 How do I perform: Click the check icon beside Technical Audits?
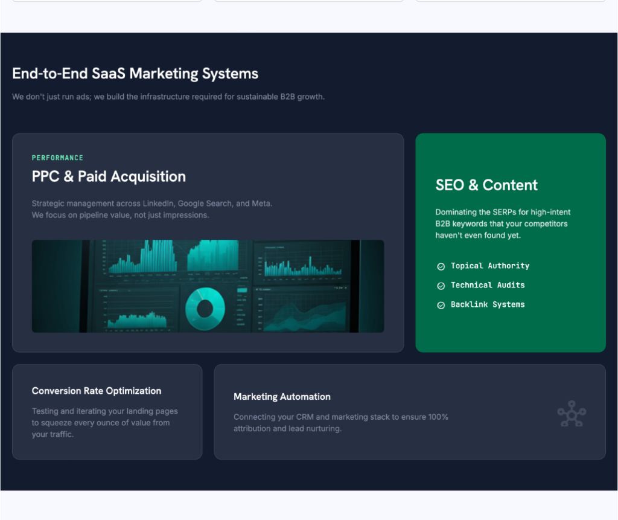tap(441, 286)
